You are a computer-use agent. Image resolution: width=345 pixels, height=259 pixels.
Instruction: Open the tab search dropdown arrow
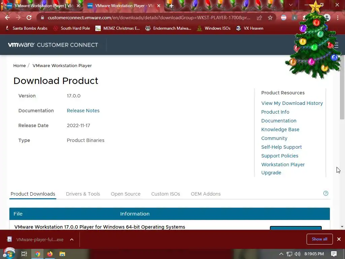click(x=291, y=5)
